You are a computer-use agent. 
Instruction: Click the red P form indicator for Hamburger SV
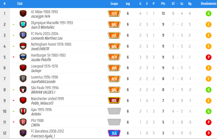(x=209, y=57)
